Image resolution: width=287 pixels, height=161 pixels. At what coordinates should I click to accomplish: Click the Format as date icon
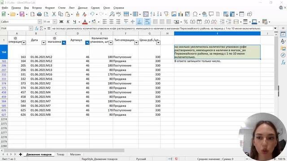[199, 22]
